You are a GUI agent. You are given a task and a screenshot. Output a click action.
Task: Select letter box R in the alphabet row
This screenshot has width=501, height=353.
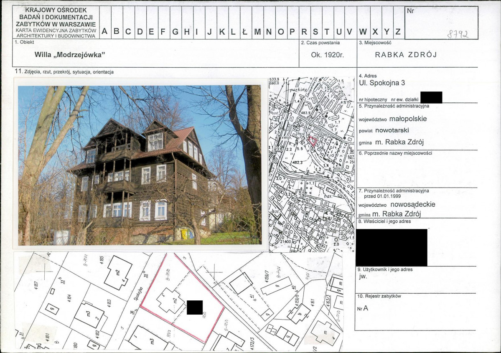pyautogui.click(x=304, y=31)
